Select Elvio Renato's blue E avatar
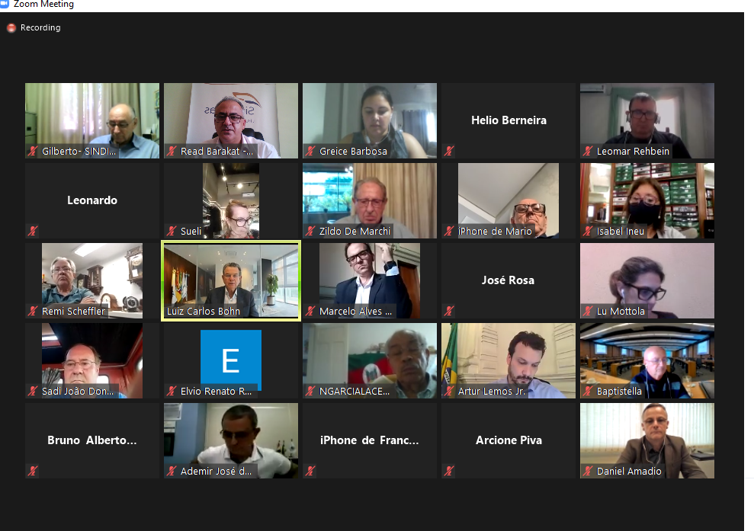754x531 pixels. (x=231, y=360)
